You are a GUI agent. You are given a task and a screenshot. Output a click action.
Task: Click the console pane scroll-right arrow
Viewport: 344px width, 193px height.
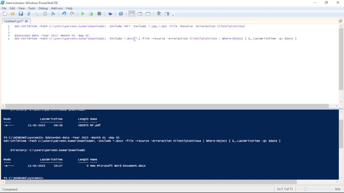coord(336,182)
